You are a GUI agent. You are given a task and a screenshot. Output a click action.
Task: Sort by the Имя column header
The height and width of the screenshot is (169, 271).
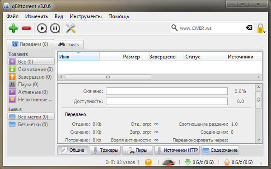tap(79, 56)
